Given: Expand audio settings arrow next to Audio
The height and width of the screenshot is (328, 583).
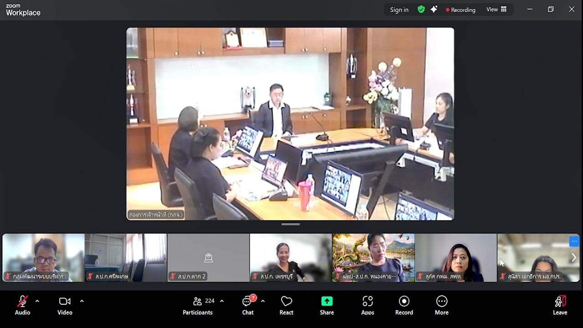Looking at the screenshot, I should pos(37,301).
